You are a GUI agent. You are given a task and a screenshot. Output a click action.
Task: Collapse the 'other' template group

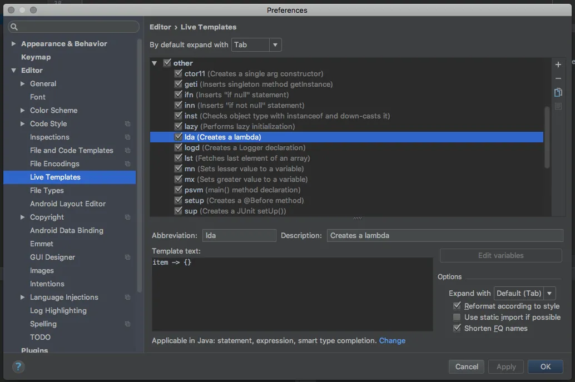click(155, 63)
